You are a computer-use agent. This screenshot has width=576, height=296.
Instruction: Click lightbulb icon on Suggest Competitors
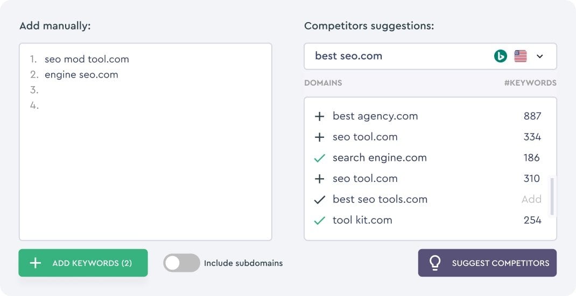[x=435, y=263]
